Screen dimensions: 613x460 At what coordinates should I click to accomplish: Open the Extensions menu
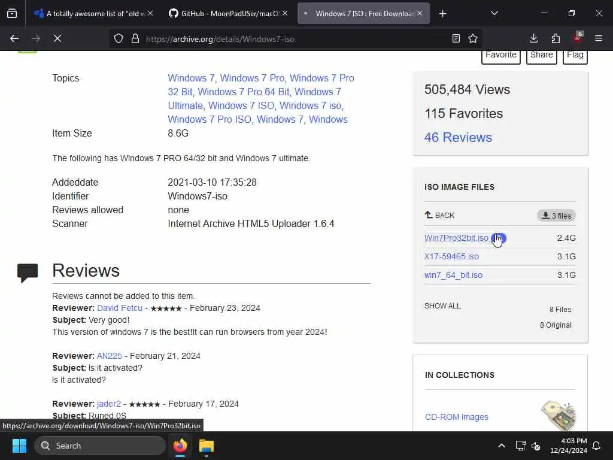[556, 38]
